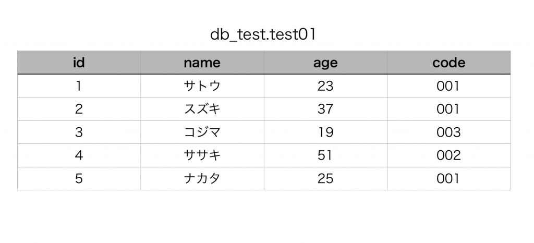Click the age cell showing 25
This screenshot has width=534, height=243.
[325, 179]
